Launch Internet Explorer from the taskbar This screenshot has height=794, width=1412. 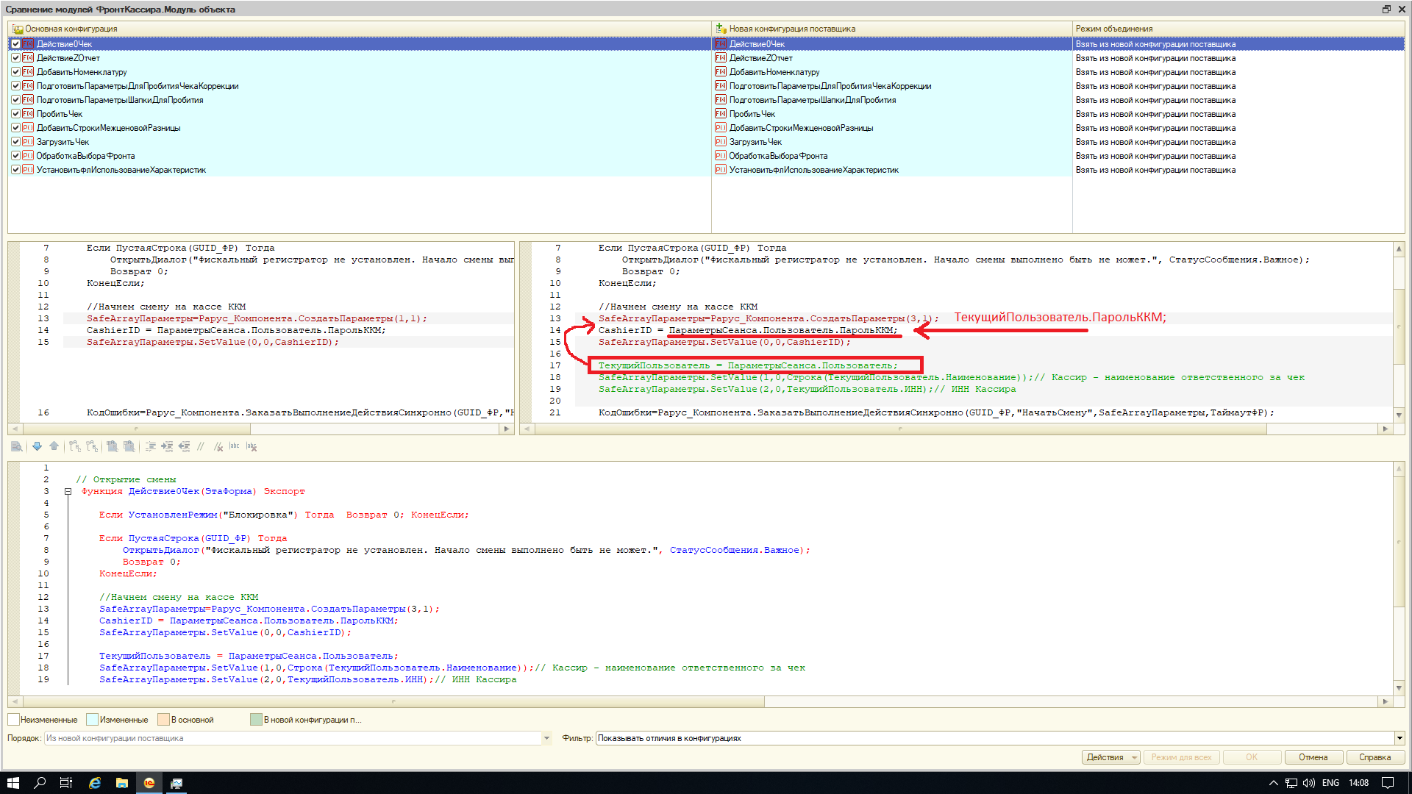(95, 783)
